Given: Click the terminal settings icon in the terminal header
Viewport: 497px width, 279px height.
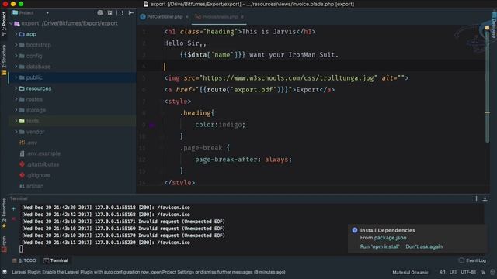Looking at the screenshot, I should coord(476,198).
